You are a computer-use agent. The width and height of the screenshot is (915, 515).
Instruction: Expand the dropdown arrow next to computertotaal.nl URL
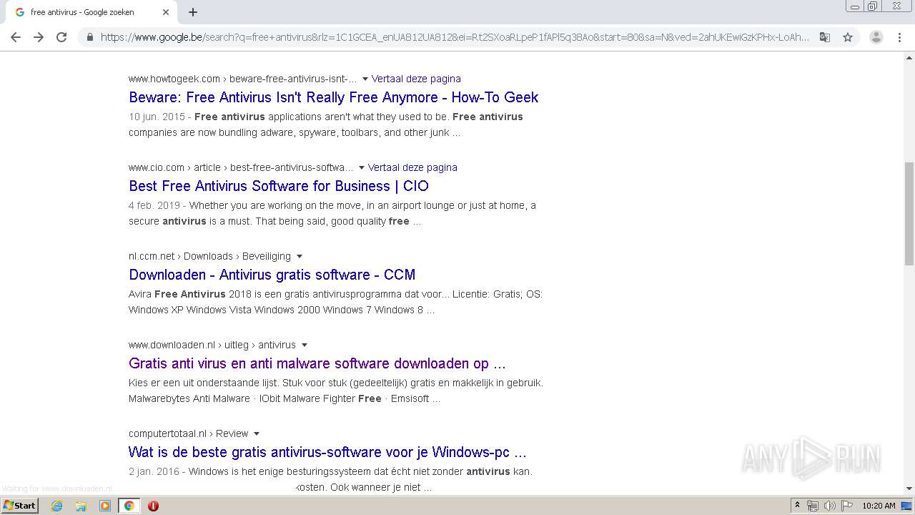257,433
